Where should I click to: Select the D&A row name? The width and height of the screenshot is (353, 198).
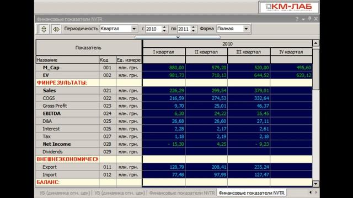[47, 121]
